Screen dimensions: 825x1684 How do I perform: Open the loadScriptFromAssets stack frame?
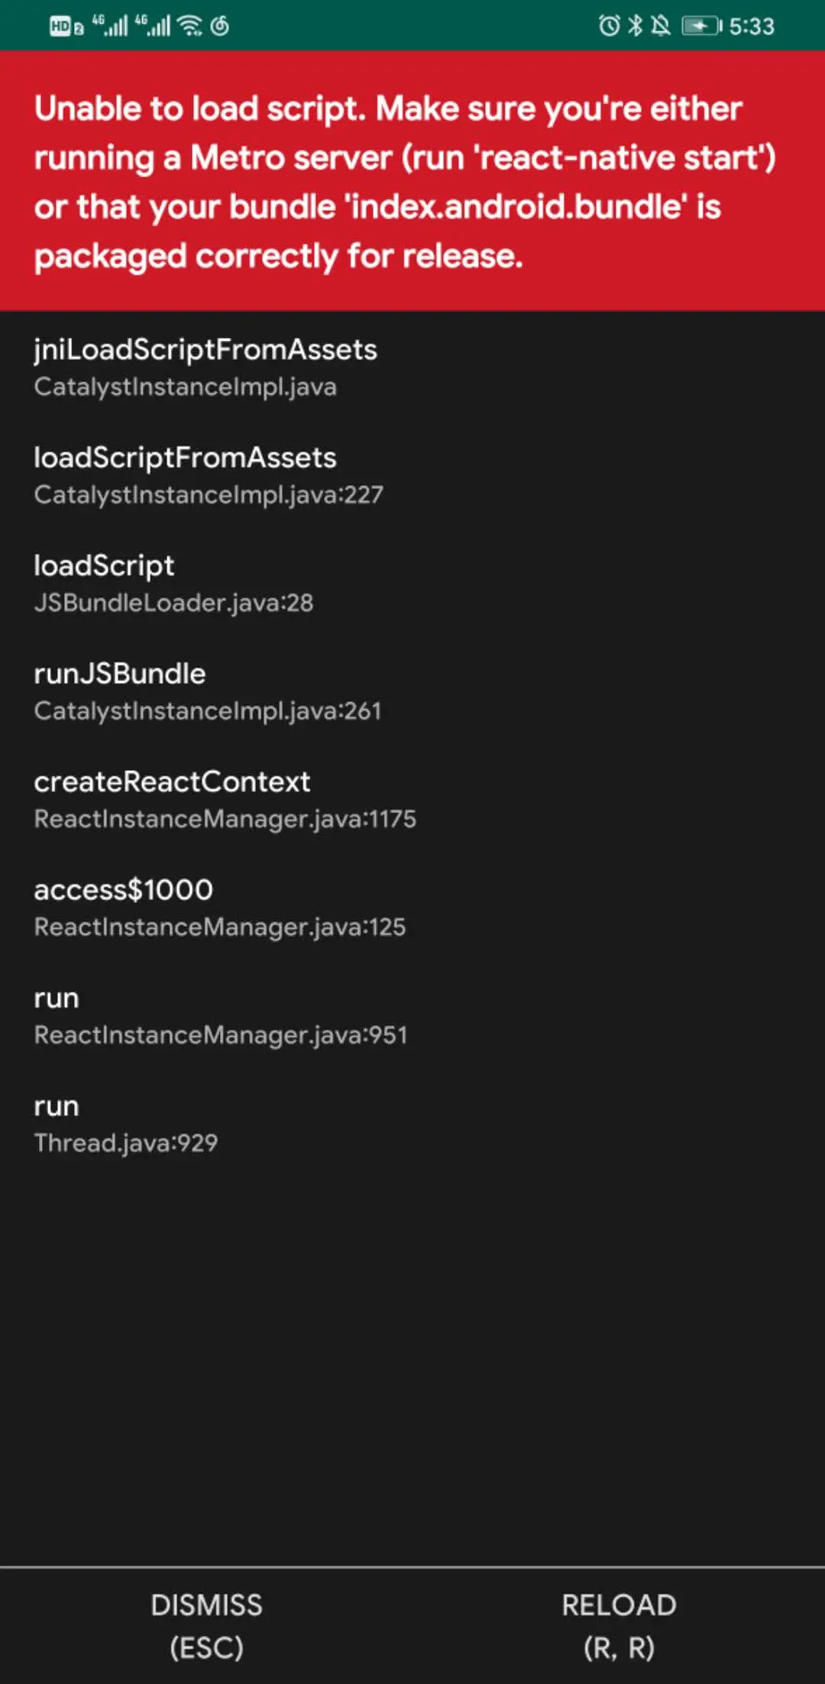pyautogui.click(x=412, y=475)
